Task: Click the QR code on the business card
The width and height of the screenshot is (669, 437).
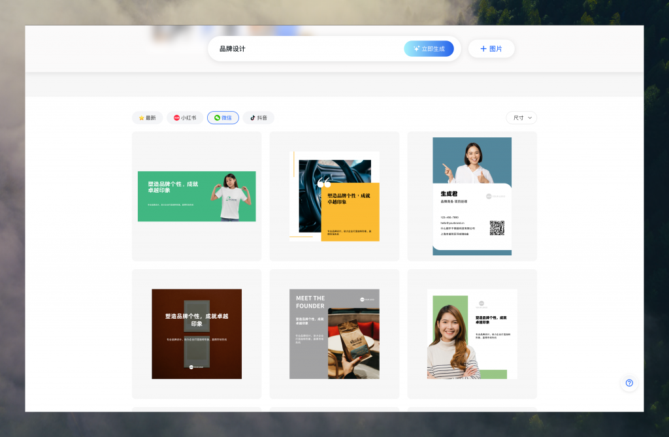Action: pyautogui.click(x=497, y=228)
